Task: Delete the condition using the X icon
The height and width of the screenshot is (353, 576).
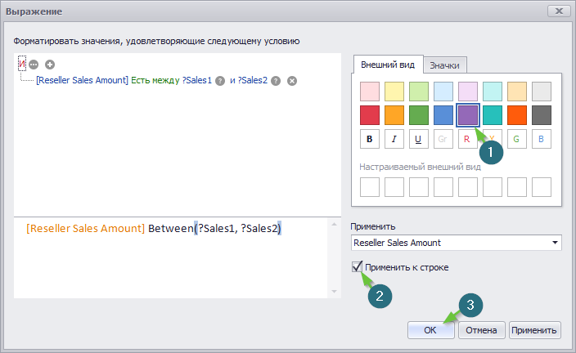Action: (x=292, y=81)
